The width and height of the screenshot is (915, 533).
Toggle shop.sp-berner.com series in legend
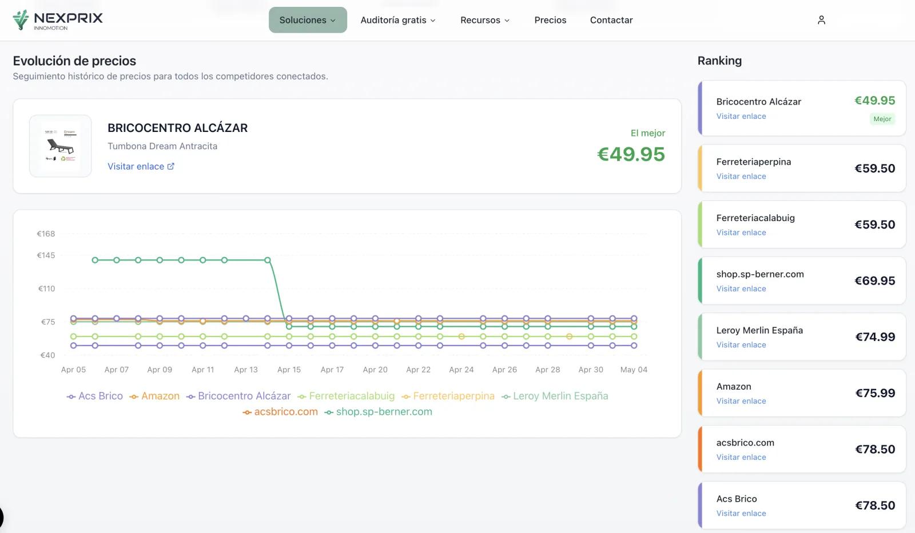tap(379, 411)
